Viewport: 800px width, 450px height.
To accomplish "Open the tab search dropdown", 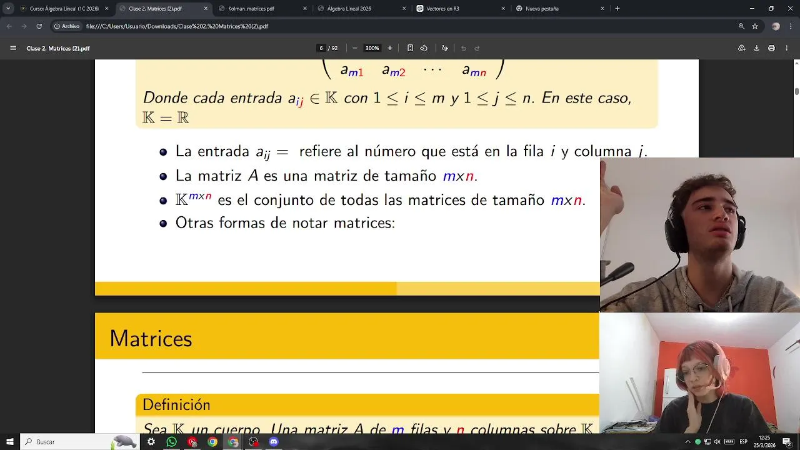I will coord(8,9).
